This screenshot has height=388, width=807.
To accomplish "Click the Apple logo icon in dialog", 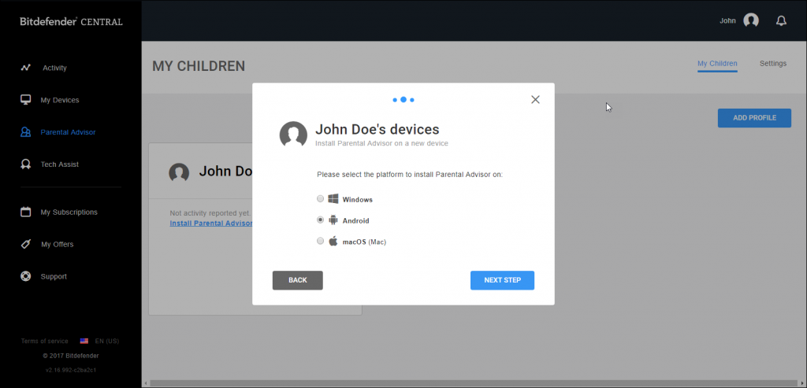I will pyautogui.click(x=333, y=241).
